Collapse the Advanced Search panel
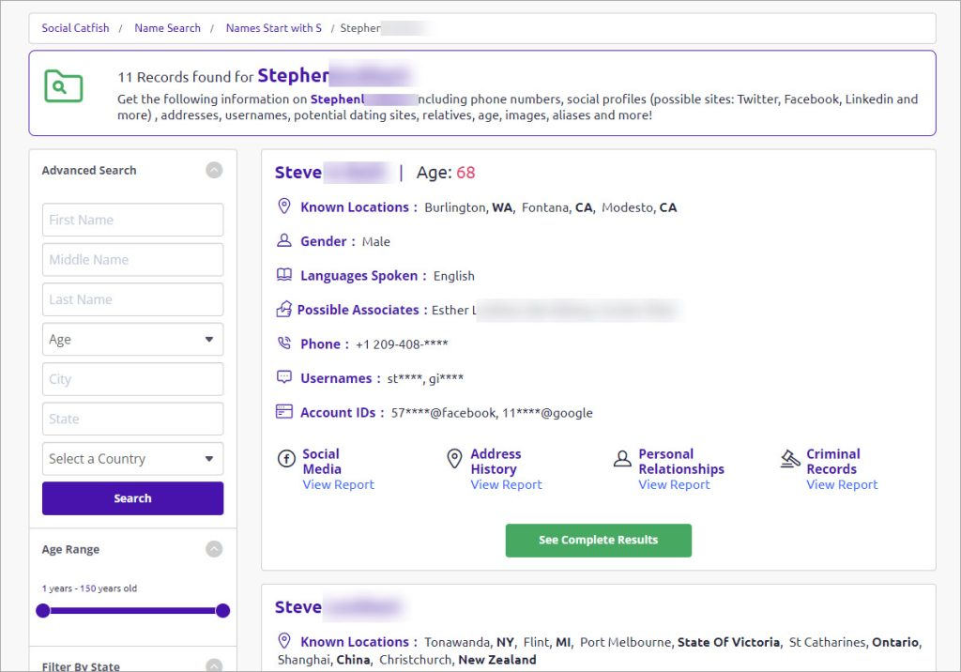Viewport: 961px width, 672px height. coord(214,170)
